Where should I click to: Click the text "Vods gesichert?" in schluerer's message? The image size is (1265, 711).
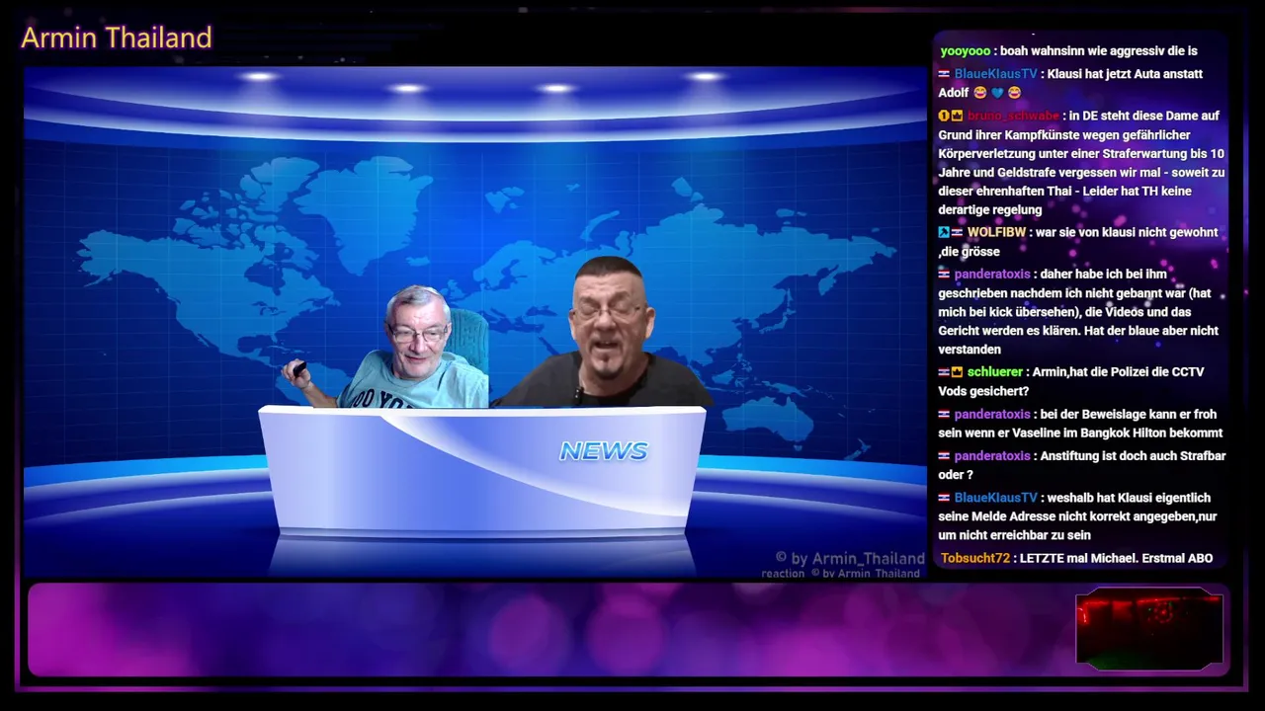coord(983,392)
